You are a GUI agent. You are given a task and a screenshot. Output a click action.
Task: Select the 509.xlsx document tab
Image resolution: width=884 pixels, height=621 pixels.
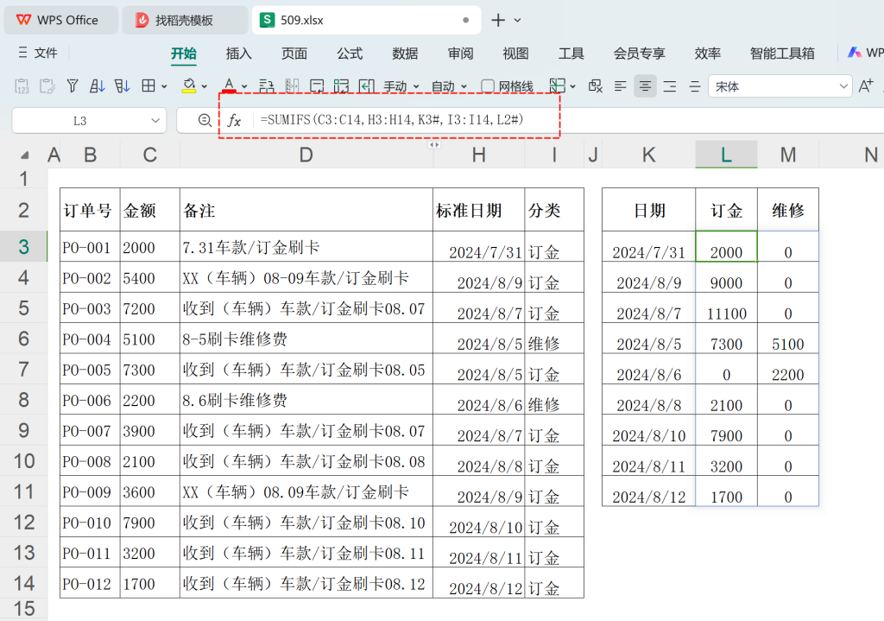click(x=366, y=21)
